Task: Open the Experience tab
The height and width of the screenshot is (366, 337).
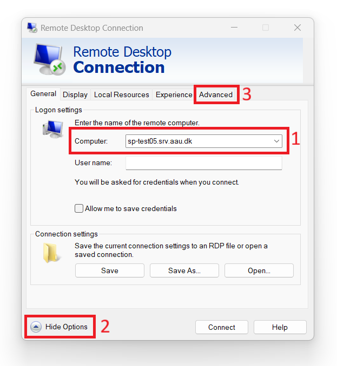Action: (x=174, y=95)
